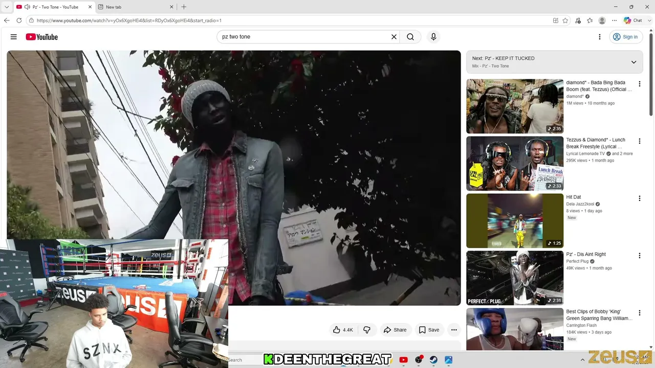Screen dimensions: 655x368
Task: Refresh the current page
Action: point(19,20)
